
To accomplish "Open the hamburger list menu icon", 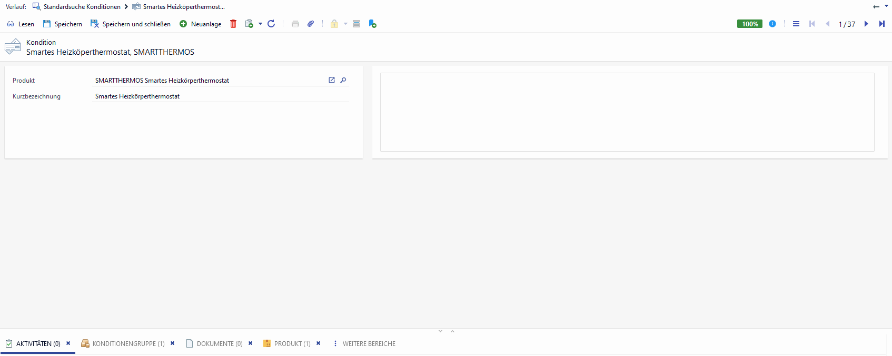I will tap(796, 24).
